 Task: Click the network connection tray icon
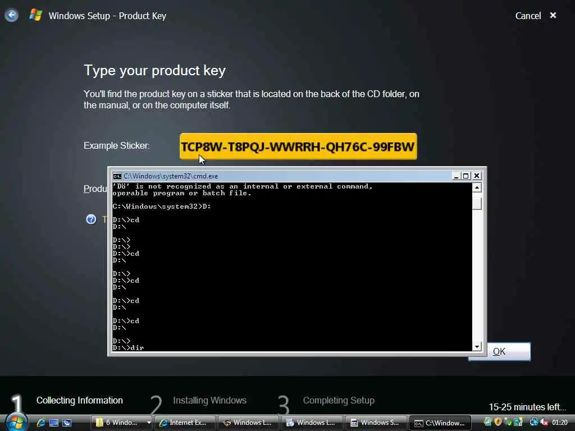pyautogui.click(x=533, y=422)
